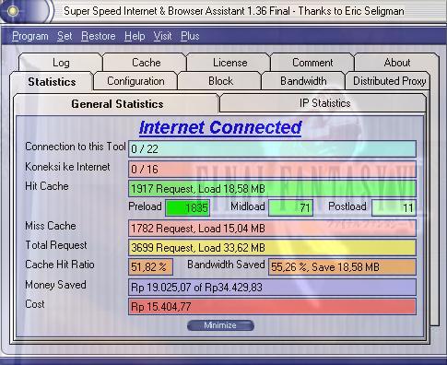Open the Set menu
The width and height of the screenshot is (447, 365).
tap(65, 36)
